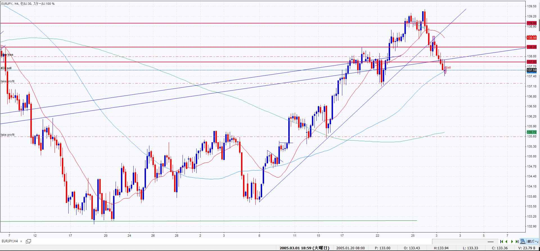Toggle the auto zoom (動ズーム) button

[532, 241]
